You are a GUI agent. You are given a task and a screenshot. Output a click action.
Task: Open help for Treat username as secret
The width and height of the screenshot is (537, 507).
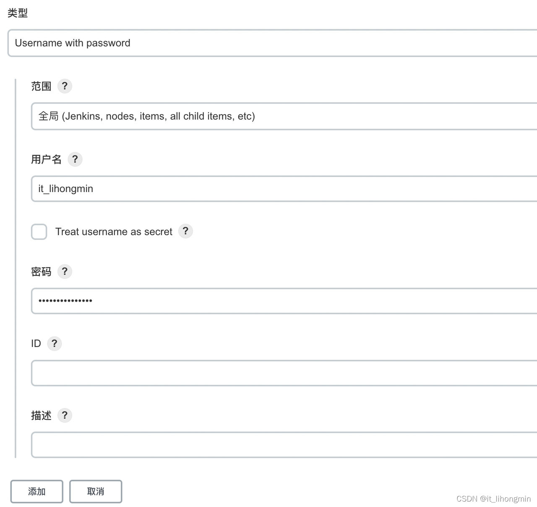pos(185,231)
